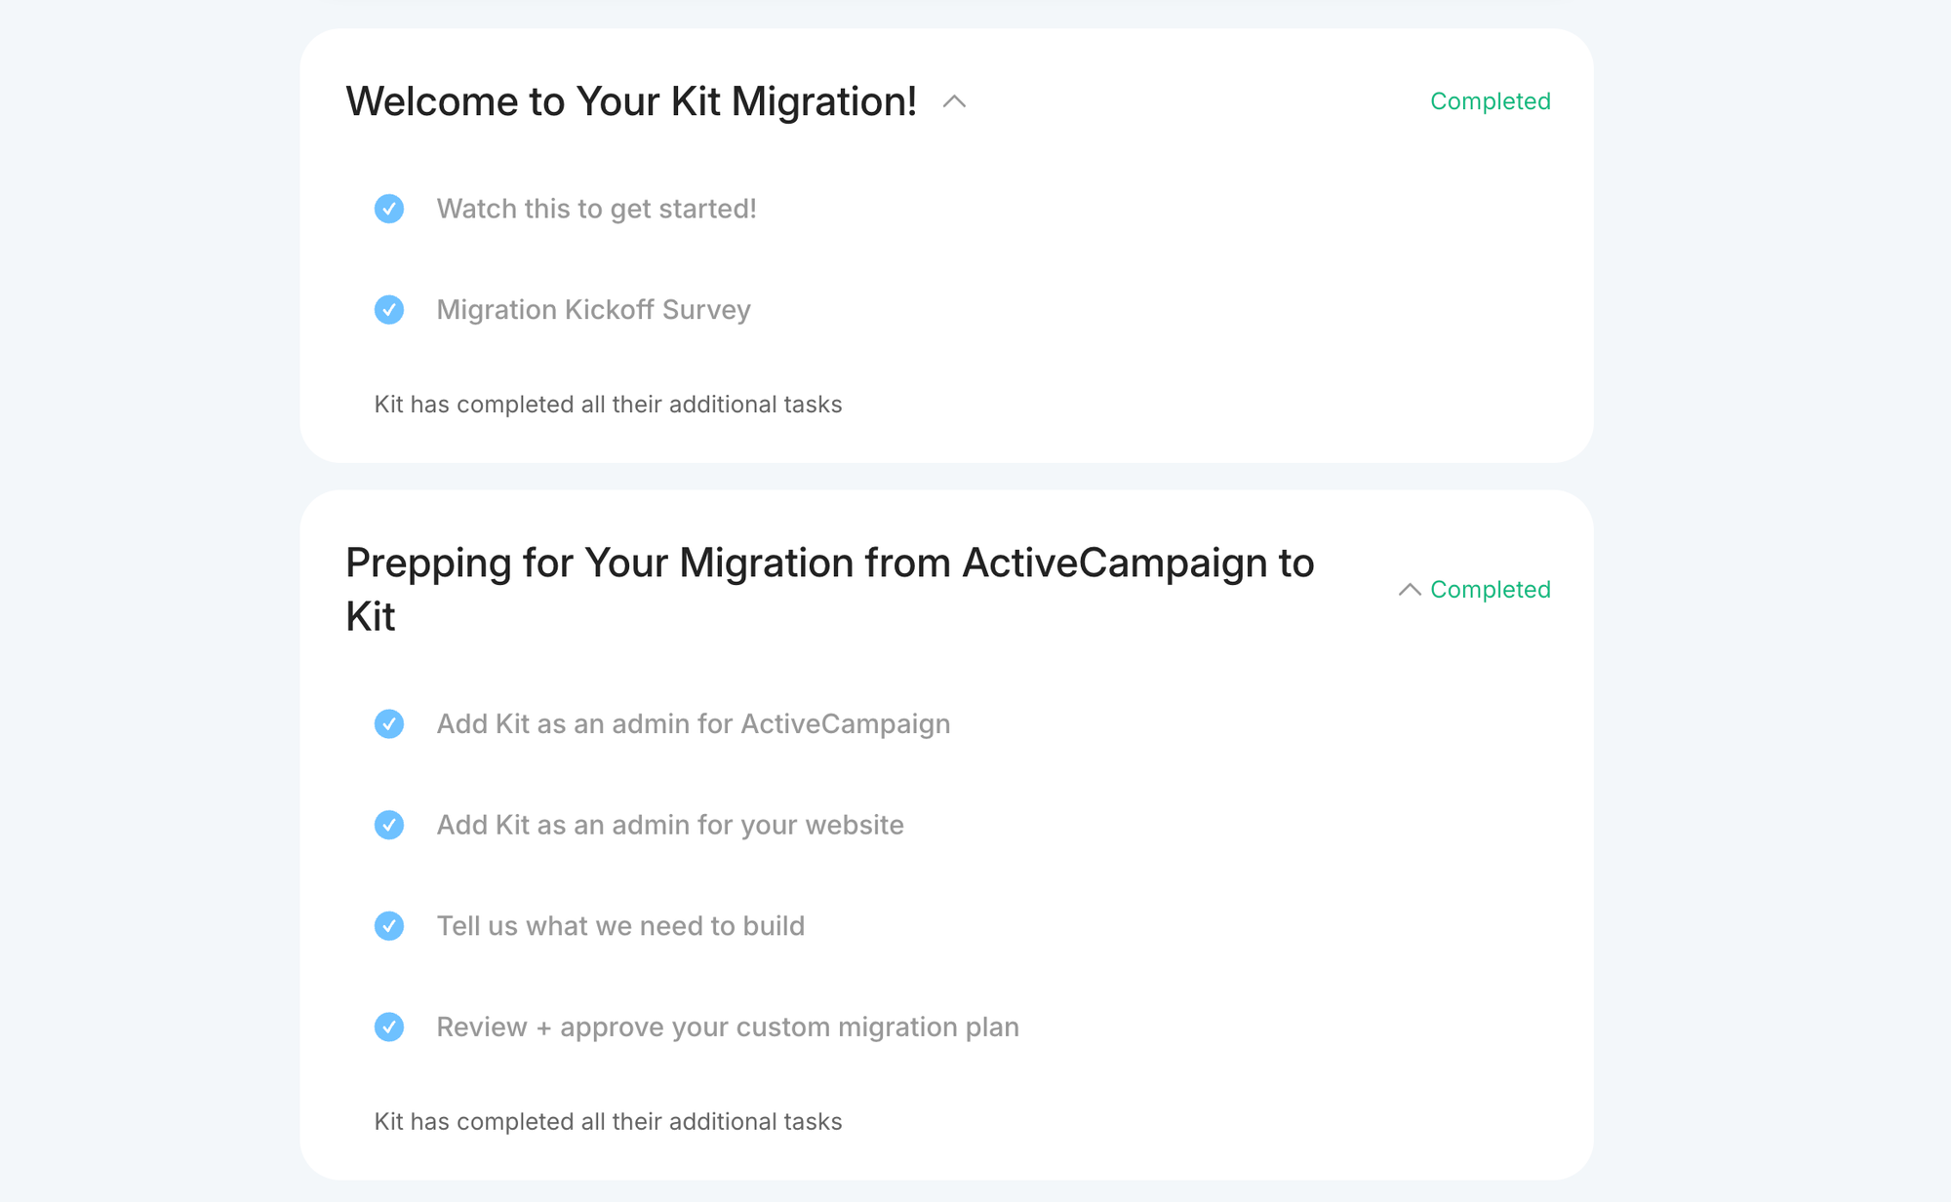Screen dimensions: 1951x1202
Task: Toggle checkmark for Review + approve custom migration plan
Action: pyautogui.click(x=389, y=1028)
